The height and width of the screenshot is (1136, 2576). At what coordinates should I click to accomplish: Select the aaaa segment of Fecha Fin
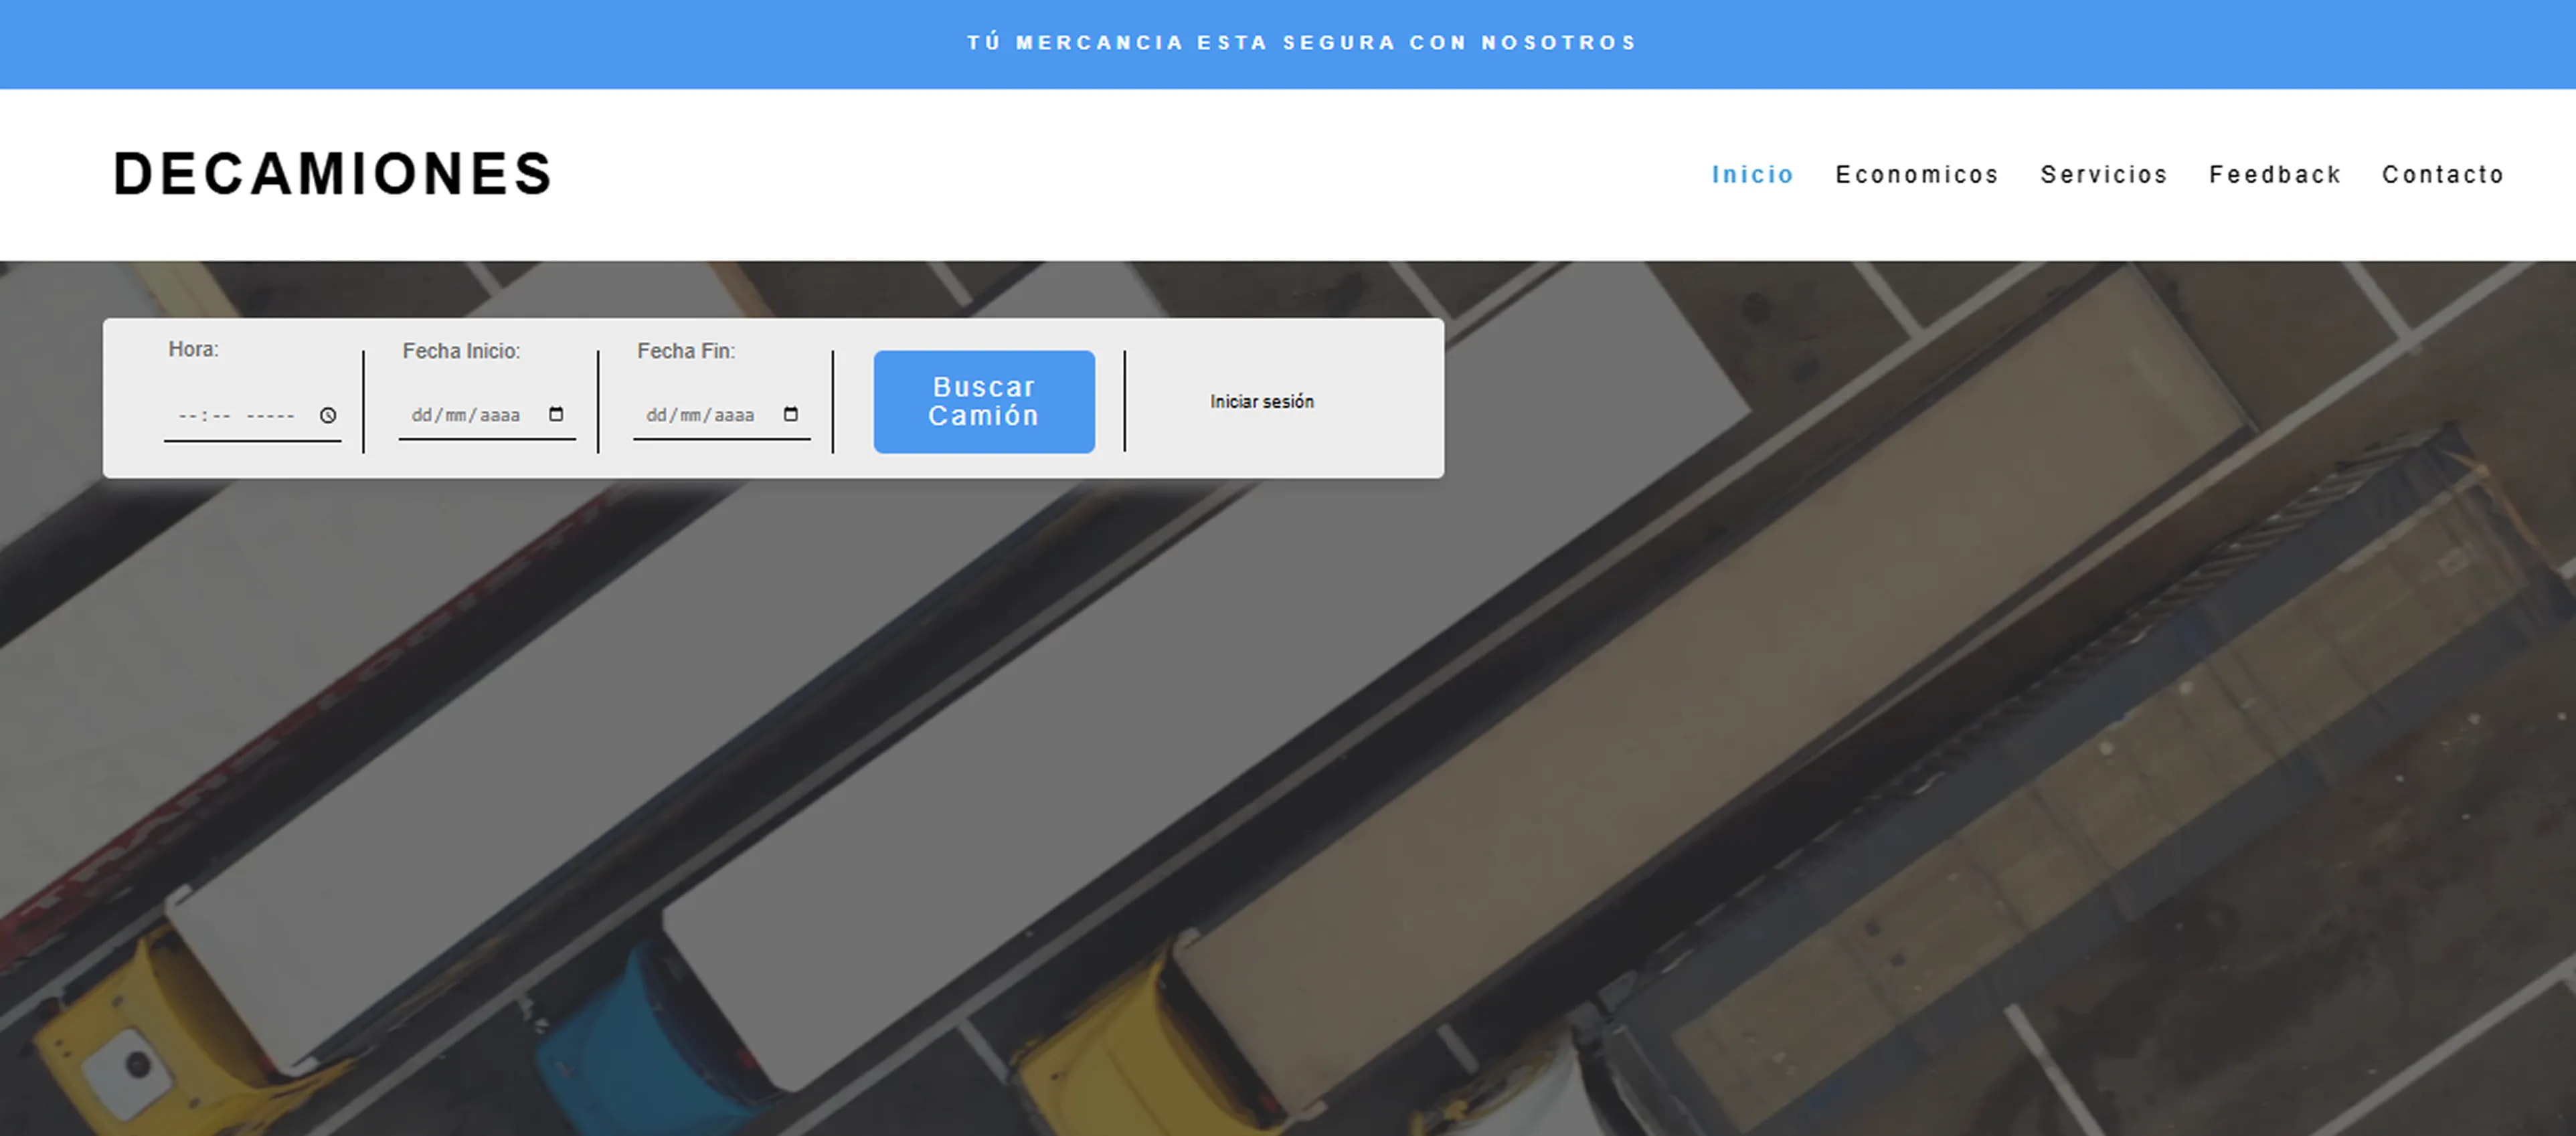[x=734, y=415]
